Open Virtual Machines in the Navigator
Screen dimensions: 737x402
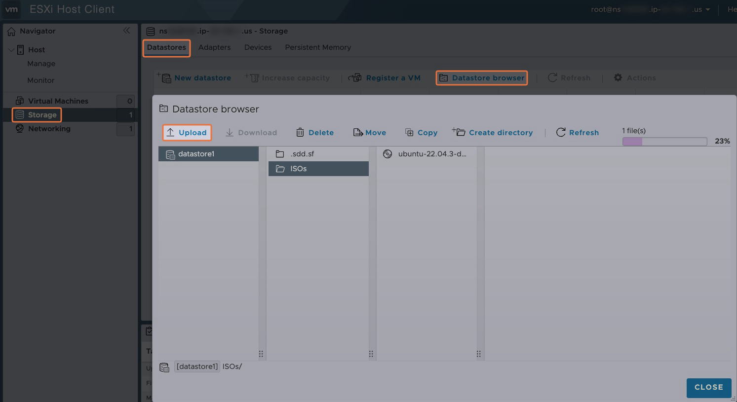tap(58, 101)
